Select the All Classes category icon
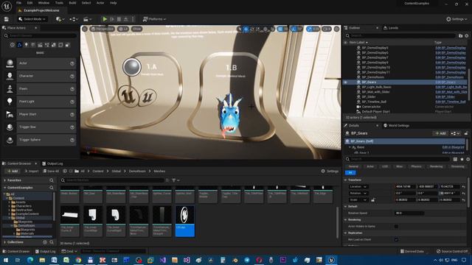The height and width of the screenshot is (265, 472). (67, 45)
